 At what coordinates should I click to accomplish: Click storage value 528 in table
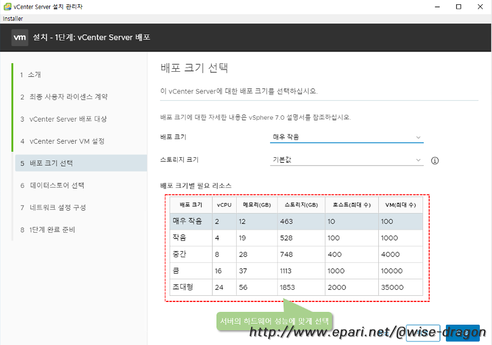[x=287, y=238]
